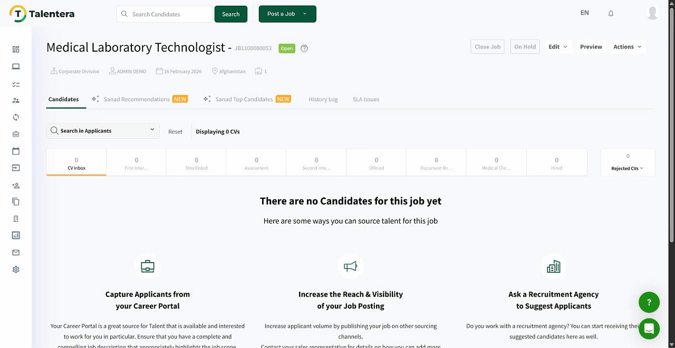
Task: Open the envelope mail icon in sidebar
Action: 16,253
